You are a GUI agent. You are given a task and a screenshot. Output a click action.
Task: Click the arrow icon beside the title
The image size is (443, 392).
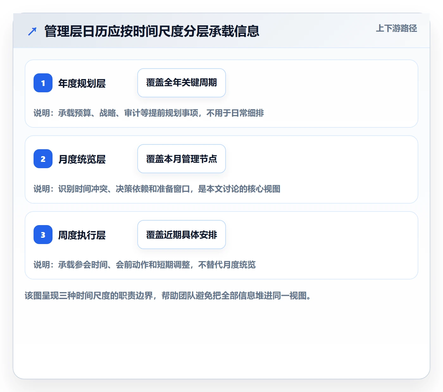(32, 31)
